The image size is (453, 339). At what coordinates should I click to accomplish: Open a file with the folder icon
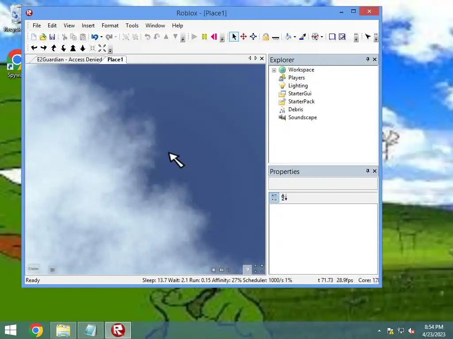click(43, 37)
